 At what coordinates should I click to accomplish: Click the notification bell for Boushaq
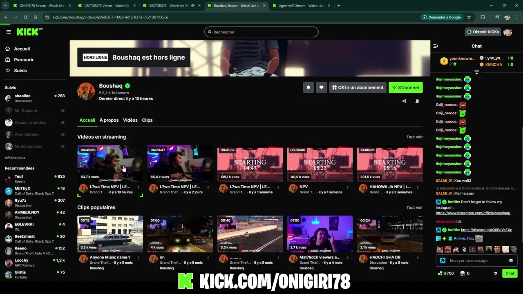tap(308, 87)
